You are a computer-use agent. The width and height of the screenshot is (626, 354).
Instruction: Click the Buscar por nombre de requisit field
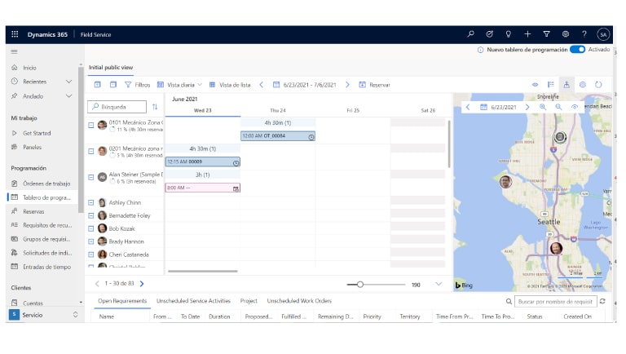pos(555,302)
